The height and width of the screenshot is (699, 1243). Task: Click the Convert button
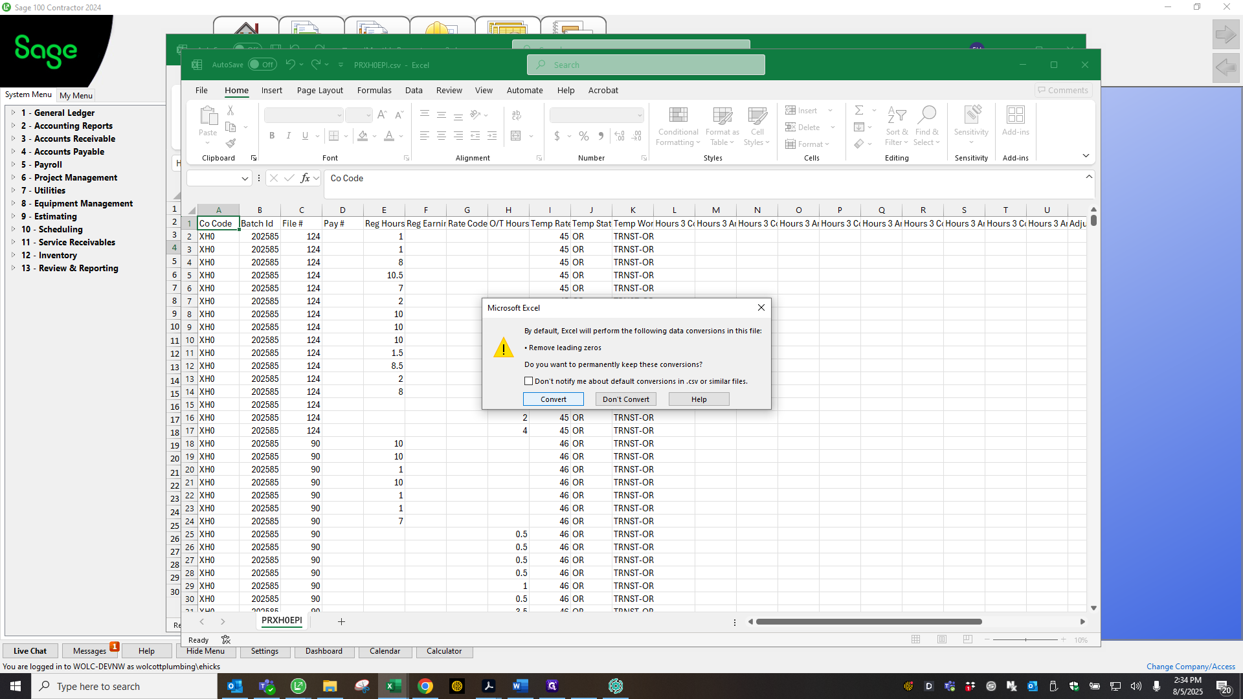(554, 399)
